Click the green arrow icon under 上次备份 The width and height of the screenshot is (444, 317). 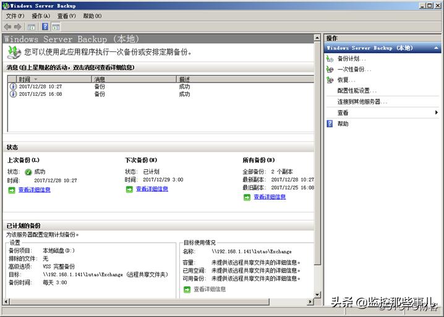pyautogui.click(x=12, y=190)
